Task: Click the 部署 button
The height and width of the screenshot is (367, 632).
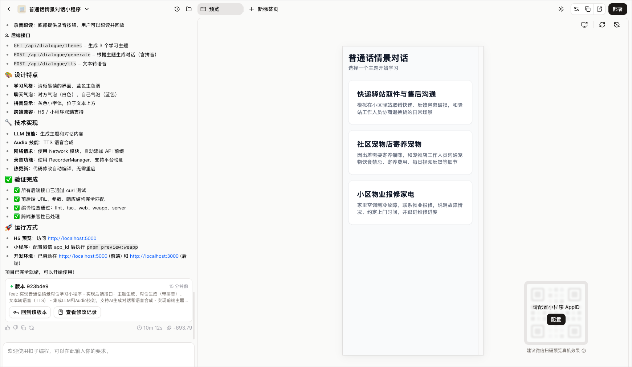Action: (x=618, y=9)
